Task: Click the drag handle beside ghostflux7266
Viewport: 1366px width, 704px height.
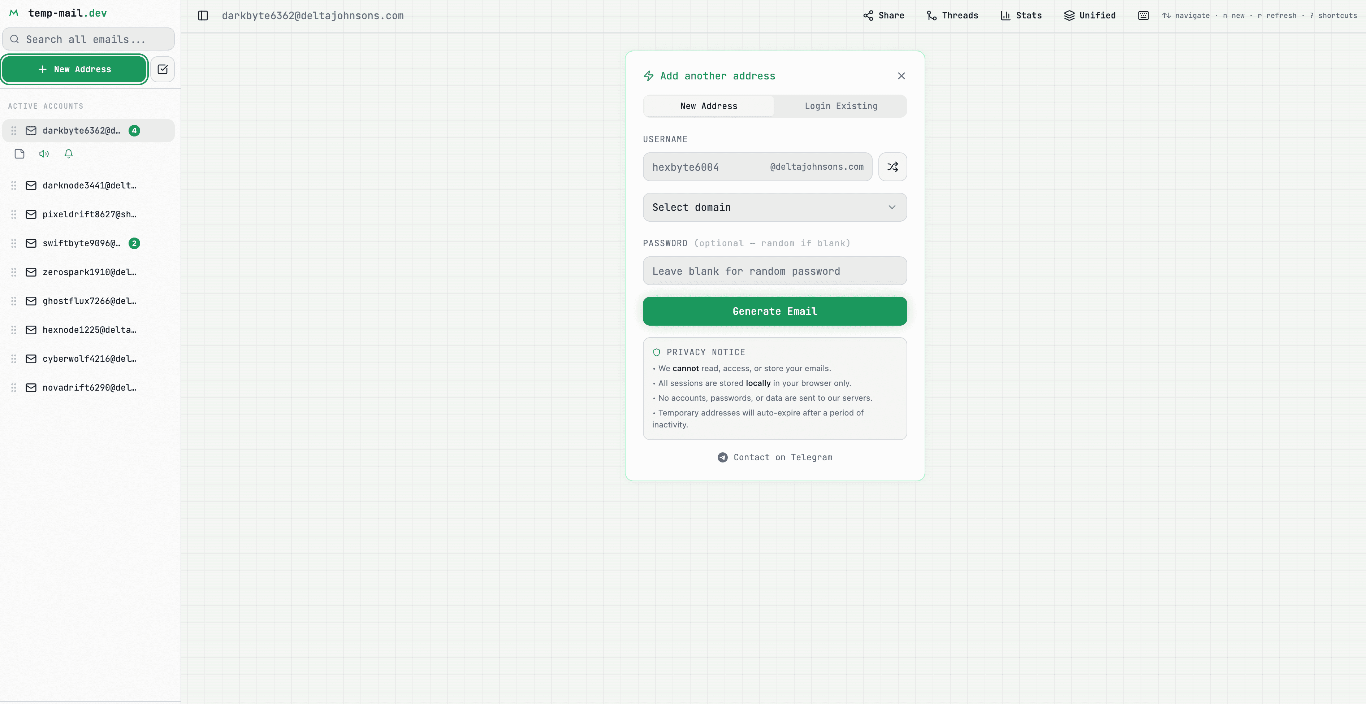Action: pyautogui.click(x=14, y=301)
